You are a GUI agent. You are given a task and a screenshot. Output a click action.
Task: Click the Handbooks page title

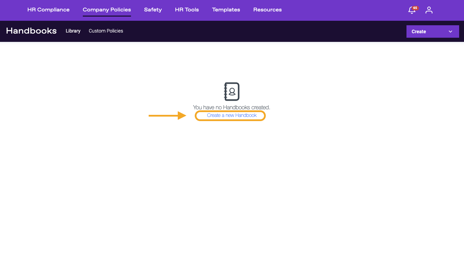31,31
